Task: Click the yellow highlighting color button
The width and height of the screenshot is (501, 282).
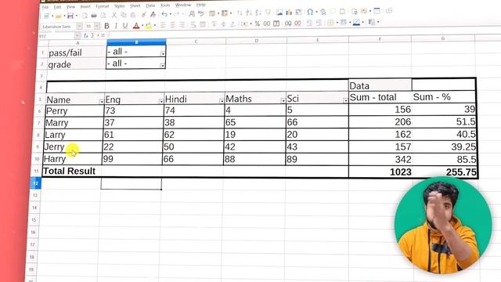Action: coord(148,26)
